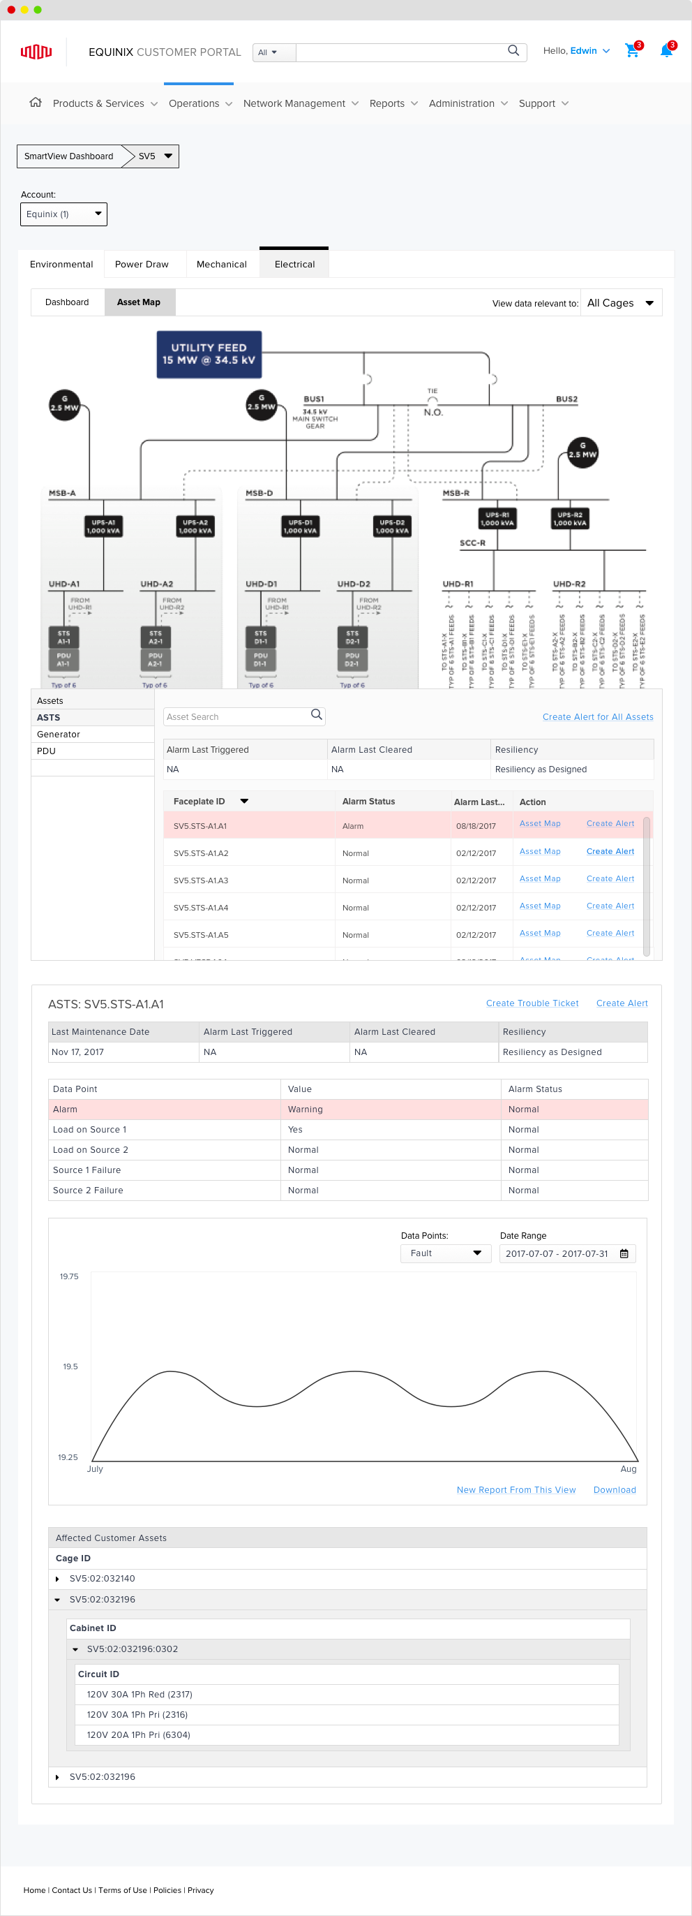
Task: Click the STS A1-1 block in diagram
Action: 64,638
